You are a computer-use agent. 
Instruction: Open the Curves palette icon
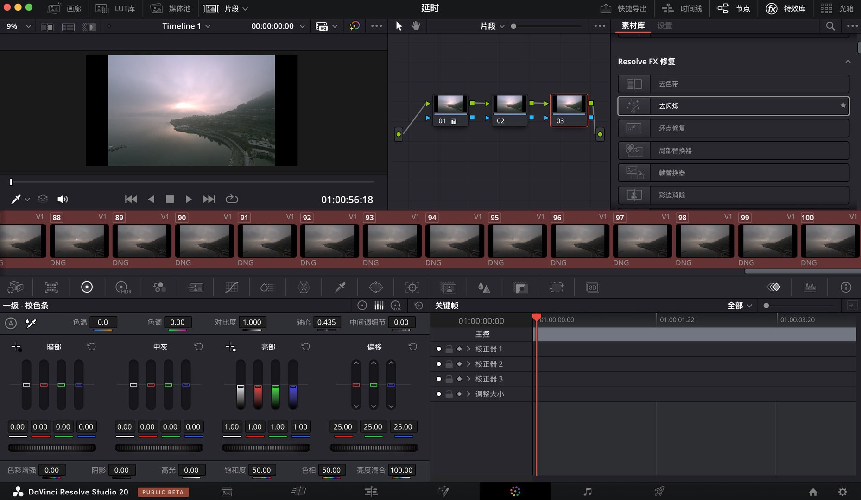coord(231,287)
